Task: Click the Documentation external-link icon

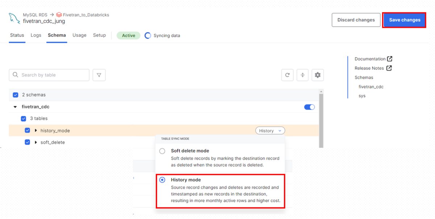Action: coord(390,59)
